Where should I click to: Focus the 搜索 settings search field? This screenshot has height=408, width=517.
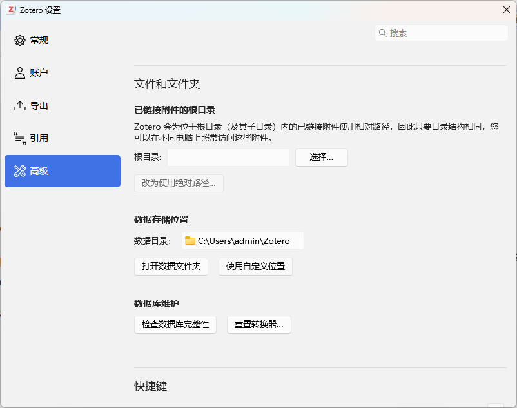(x=441, y=33)
